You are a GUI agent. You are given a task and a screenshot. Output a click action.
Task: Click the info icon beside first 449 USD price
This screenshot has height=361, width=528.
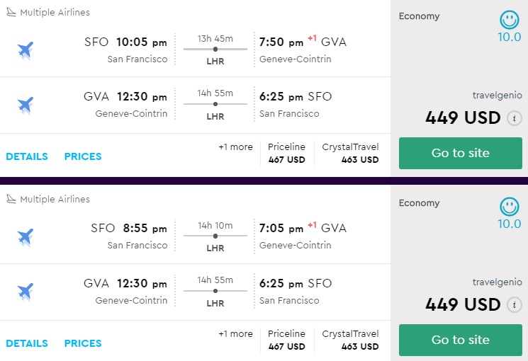(x=515, y=118)
